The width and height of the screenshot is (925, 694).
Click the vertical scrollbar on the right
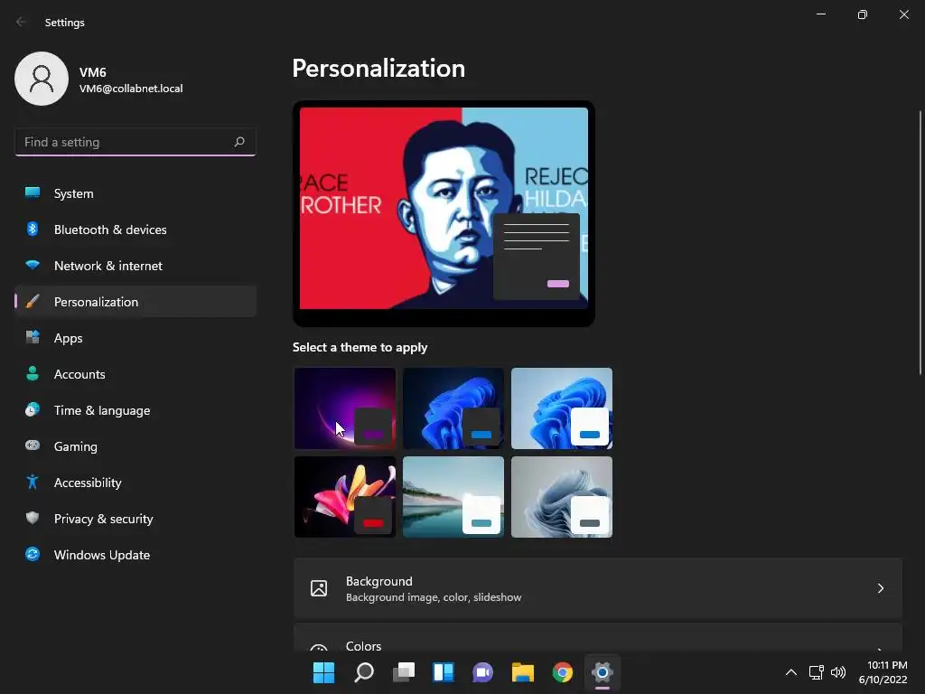point(920,242)
